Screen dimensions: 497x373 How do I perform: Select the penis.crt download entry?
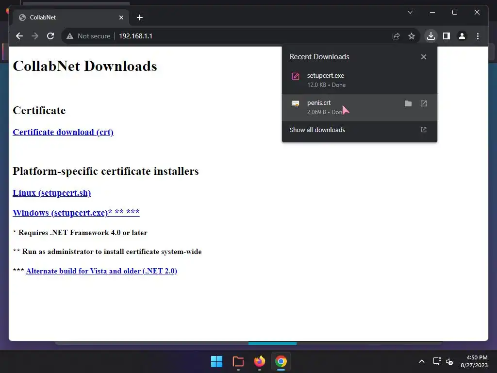[360, 107]
